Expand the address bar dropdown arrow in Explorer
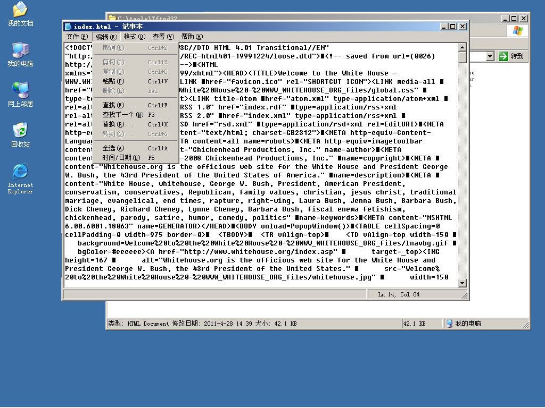Image resolution: width=545 pixels, height=408 pixels. (490, 56)
